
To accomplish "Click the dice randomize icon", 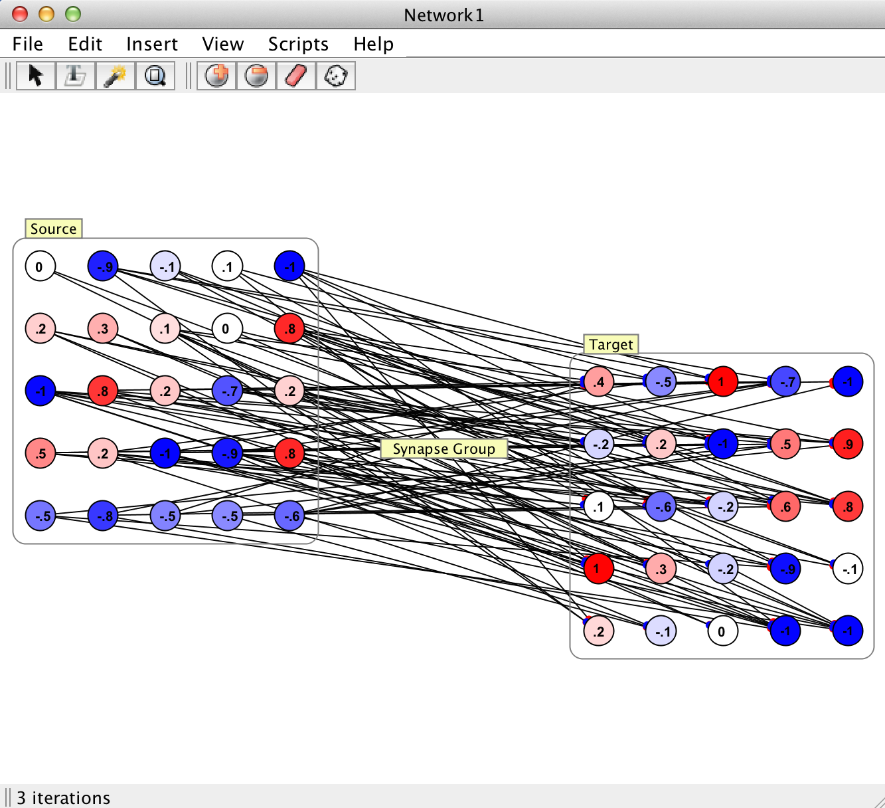I will pyautogui.click(x=335, y=76).
